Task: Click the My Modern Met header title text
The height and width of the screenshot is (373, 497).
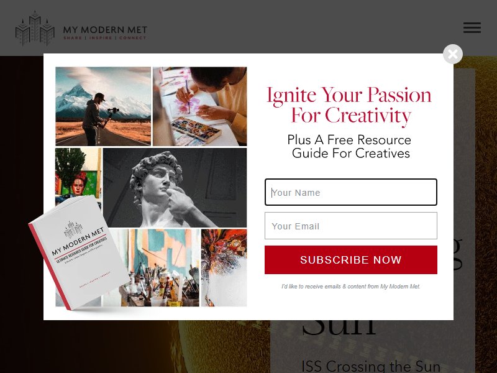Action: (x=105, y=30)
